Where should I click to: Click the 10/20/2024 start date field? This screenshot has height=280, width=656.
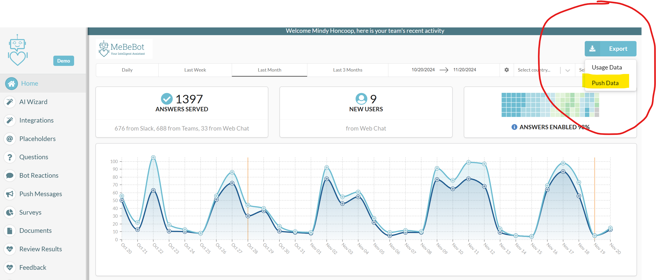(x=423, y=70)
